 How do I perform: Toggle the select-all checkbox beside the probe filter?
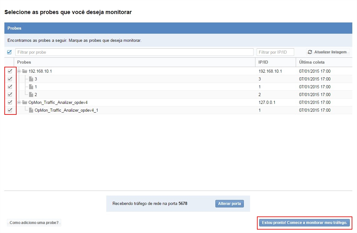[9, 52]
